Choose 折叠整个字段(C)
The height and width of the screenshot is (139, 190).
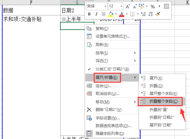point(162,101)
